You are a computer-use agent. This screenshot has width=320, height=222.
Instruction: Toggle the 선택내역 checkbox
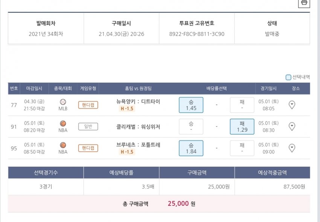[x=288, y=78]
